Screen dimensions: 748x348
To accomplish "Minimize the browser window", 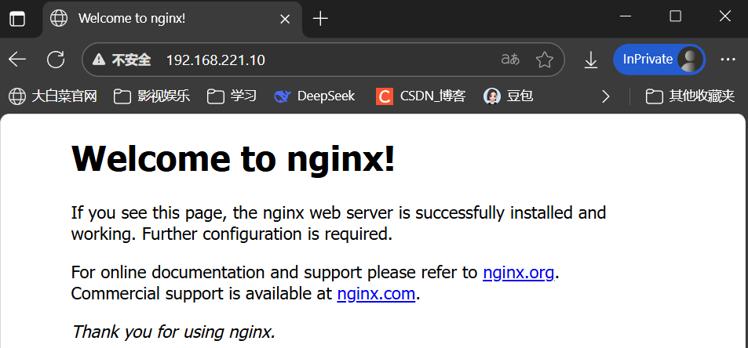I will tap(626, 16).
